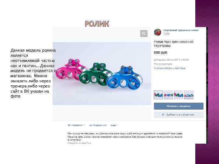Open the Спортивный туризм и не только group link
This screenshot has width=219, height=164.
[181, 30]
